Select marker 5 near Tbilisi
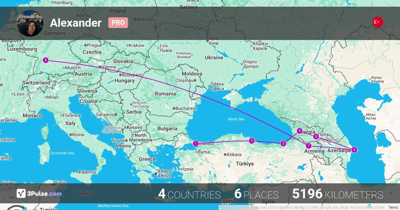The height and width of the screenshot is (210, 400). [x=316, y=136]
